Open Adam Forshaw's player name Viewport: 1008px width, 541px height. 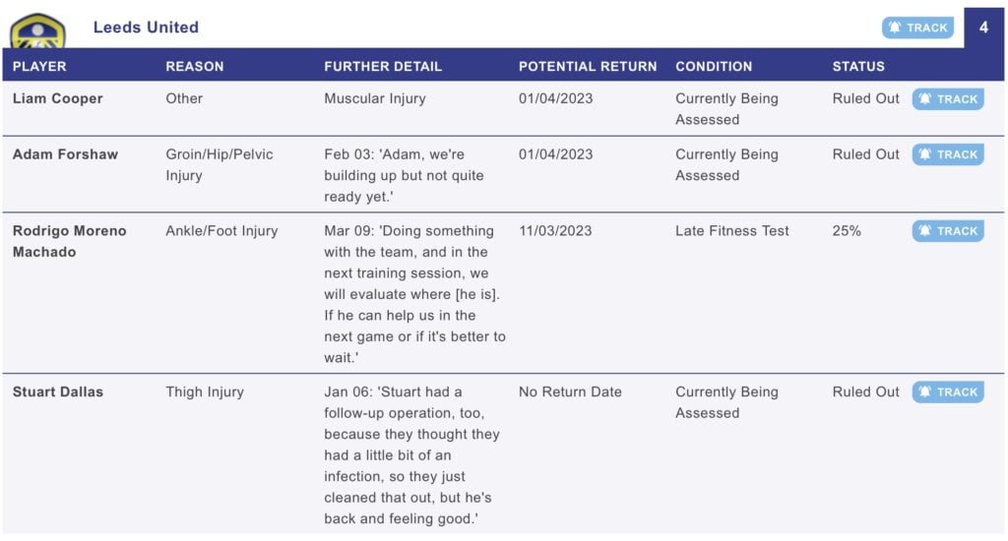pyautogui.click(x=66, y=154)
